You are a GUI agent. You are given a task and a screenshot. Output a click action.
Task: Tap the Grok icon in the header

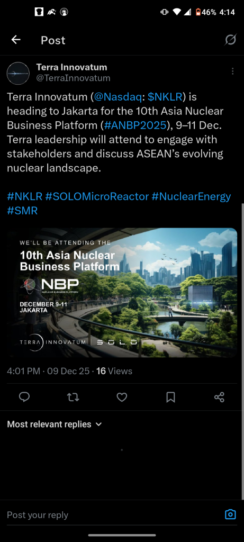tap(230, 40)
